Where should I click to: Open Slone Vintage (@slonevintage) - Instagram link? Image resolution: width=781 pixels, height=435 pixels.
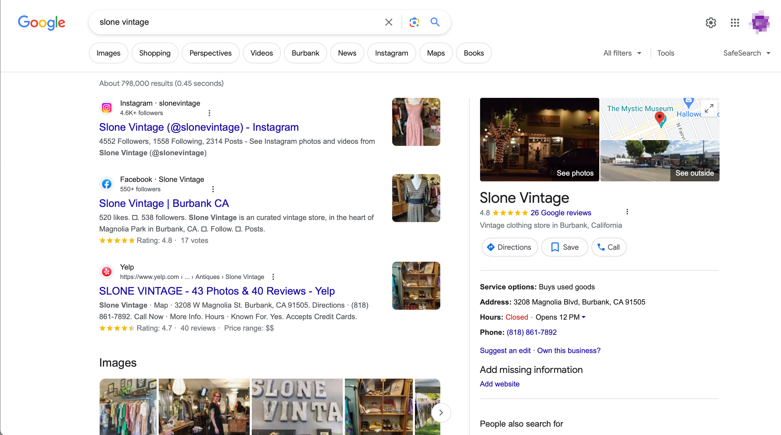tap(199, 127)
